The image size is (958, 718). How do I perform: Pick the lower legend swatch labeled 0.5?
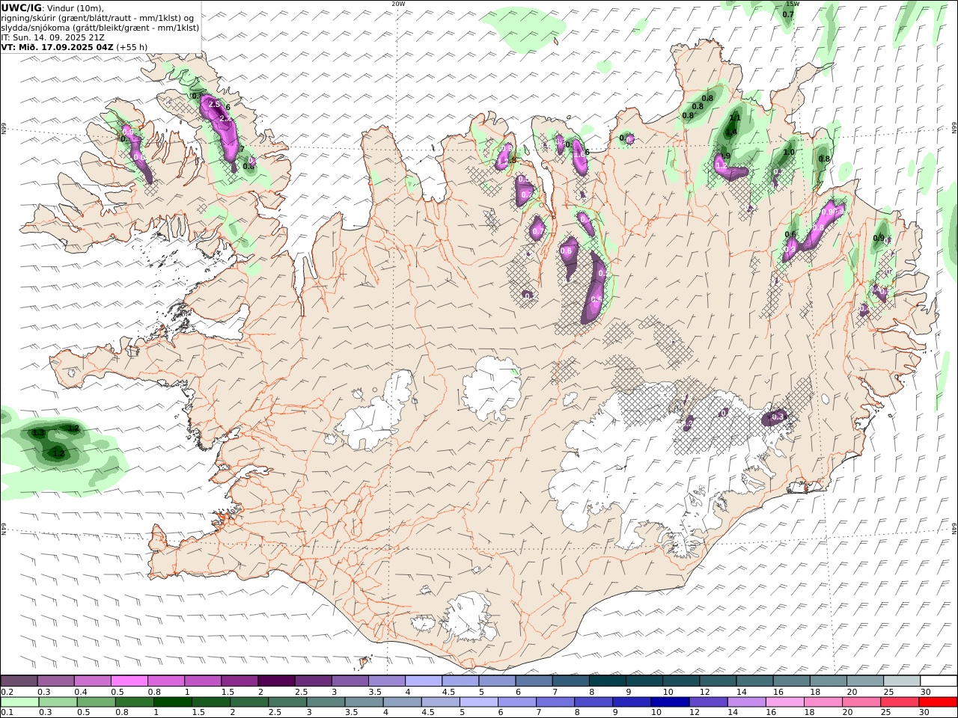tap(96, 702)
